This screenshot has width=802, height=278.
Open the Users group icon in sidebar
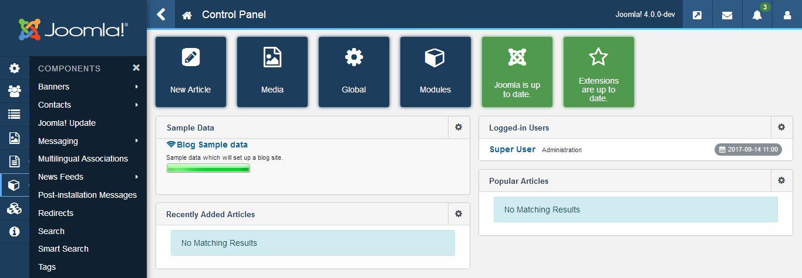(15, 91)
